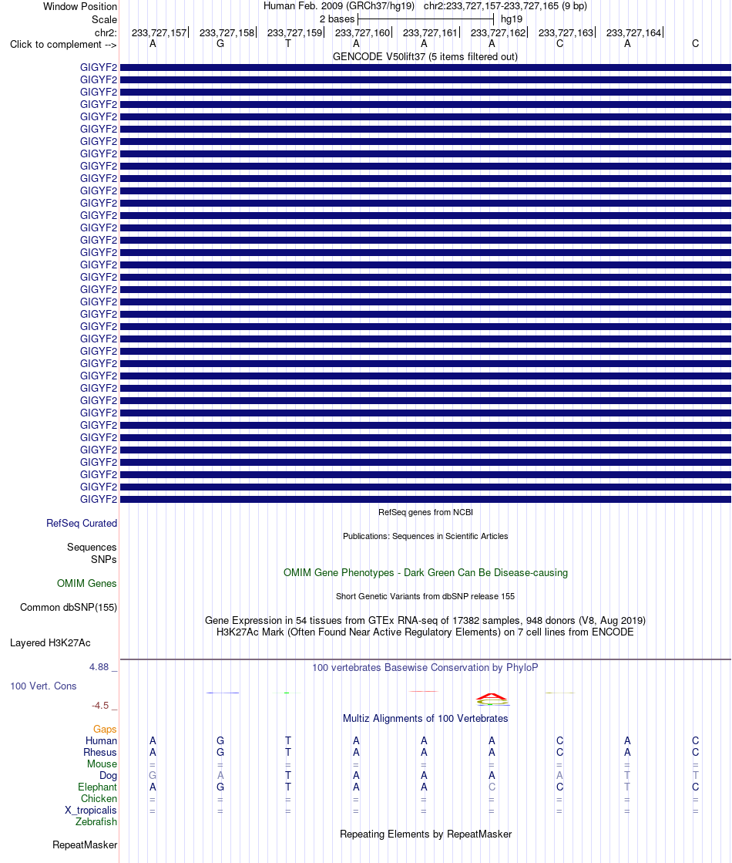Click the OMIM Gene Phenotypes track title

(425, 572)
